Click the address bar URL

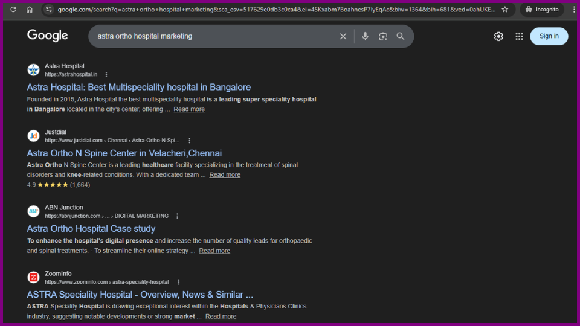pos(276,10)
